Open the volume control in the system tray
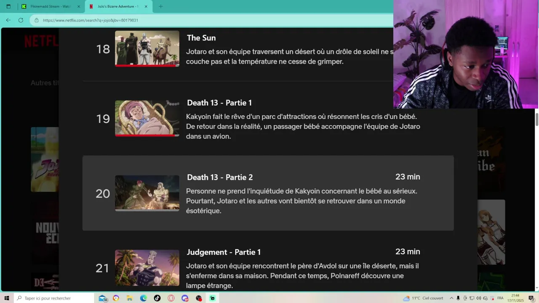Image resolution: width=539 pixels, height=303 pixels. pyautogui.click(x=478, y=298)
